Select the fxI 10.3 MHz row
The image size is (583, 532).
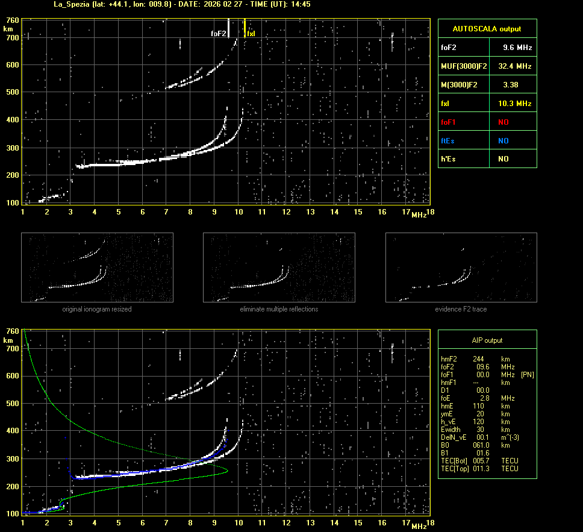(487, 104)
